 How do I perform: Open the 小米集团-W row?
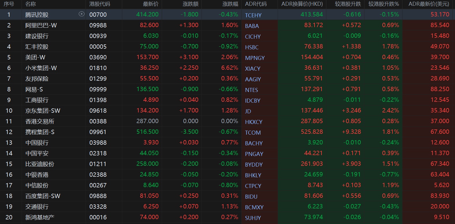click(41, 68)
